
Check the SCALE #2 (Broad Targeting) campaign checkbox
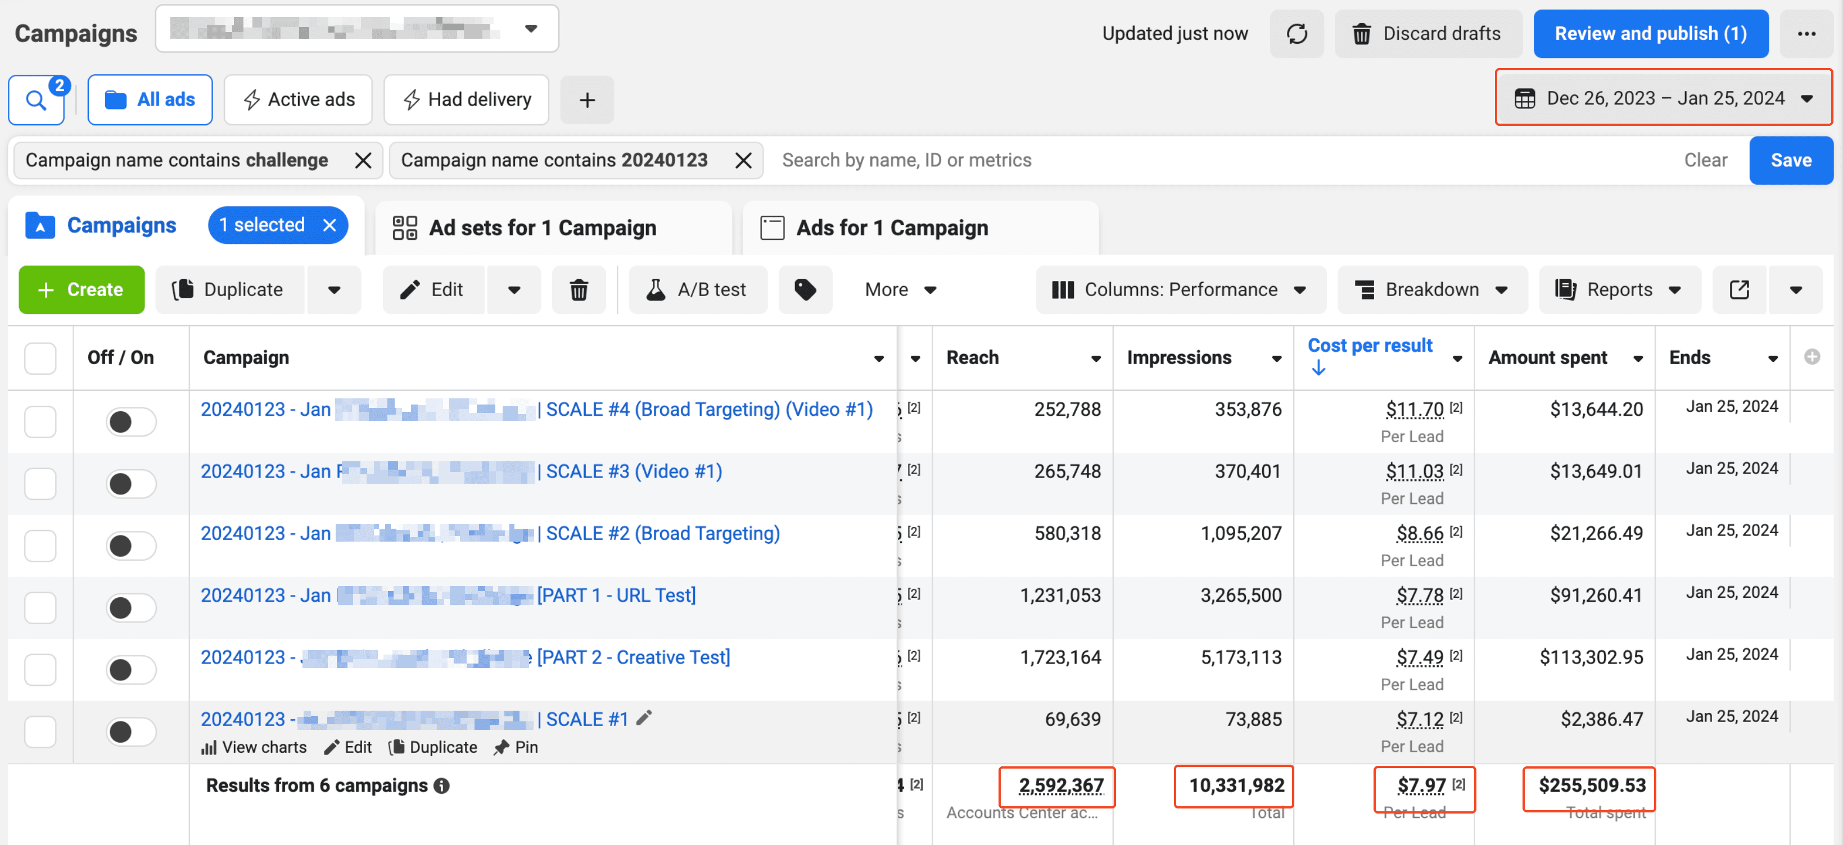click(40, 546)
